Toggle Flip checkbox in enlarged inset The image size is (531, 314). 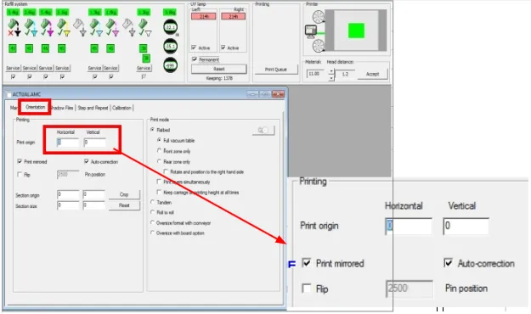[x=307, y=289]
